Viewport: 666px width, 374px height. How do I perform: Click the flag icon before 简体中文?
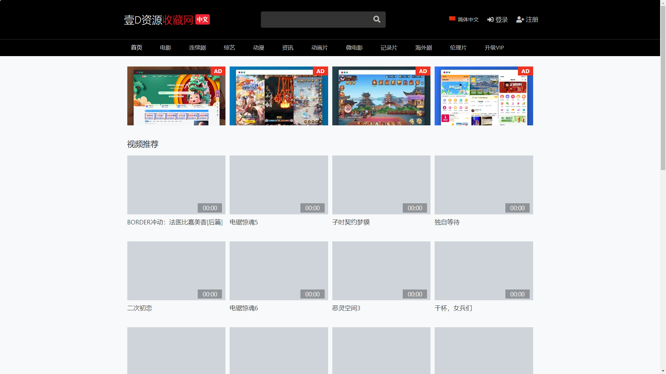[x=452, y=18]
